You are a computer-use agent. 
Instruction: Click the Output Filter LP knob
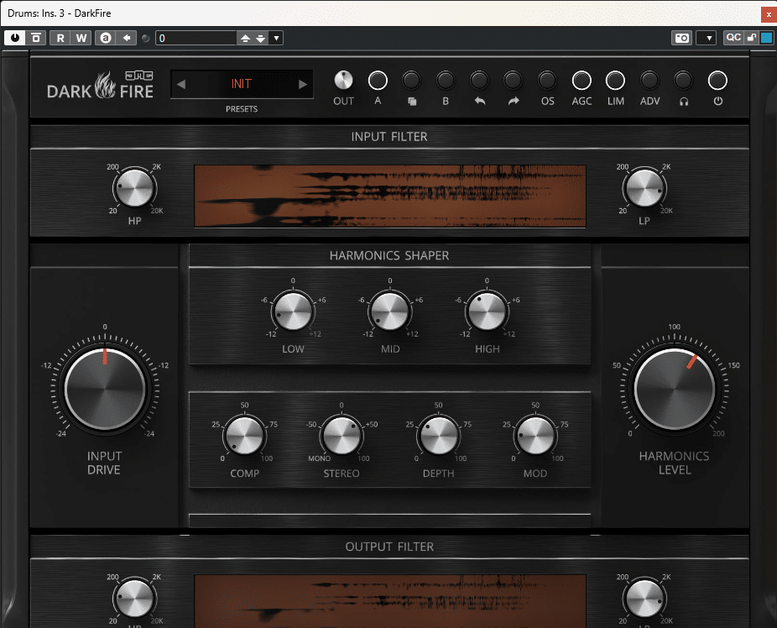[x=644, y=599]
